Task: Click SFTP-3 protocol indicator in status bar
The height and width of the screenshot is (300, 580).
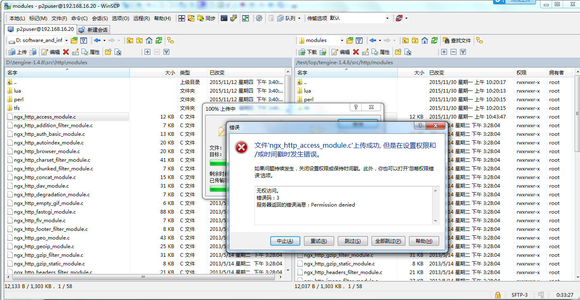Action: 519,295
